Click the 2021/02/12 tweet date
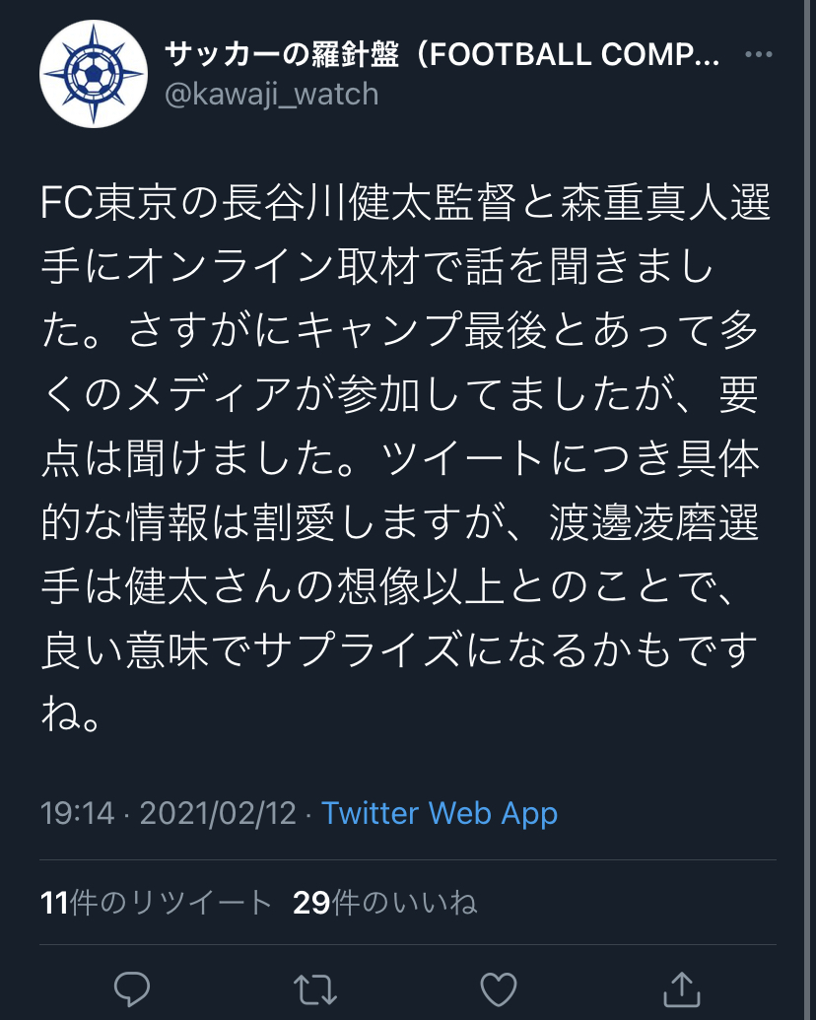Viewport: 816px width, 1020px height. tap(218, 813)
